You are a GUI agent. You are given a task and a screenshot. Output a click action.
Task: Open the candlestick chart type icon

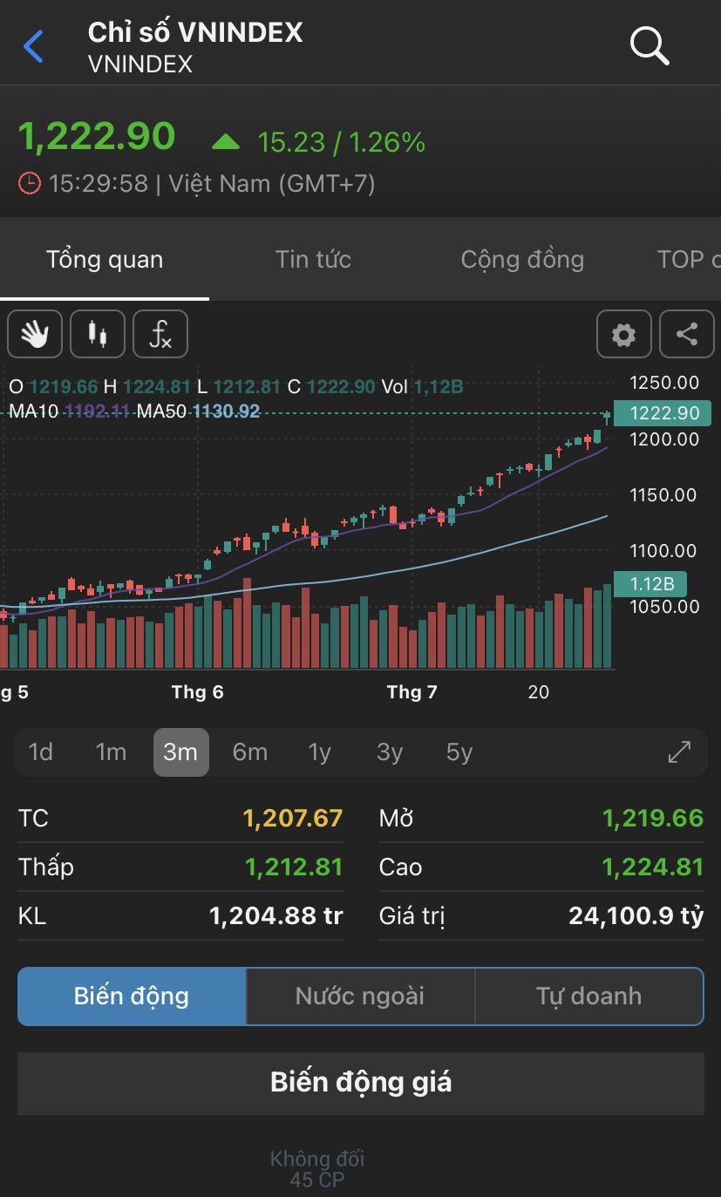pos(98,334)
